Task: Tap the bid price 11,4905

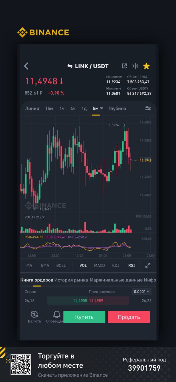Action: click(80, 301)
